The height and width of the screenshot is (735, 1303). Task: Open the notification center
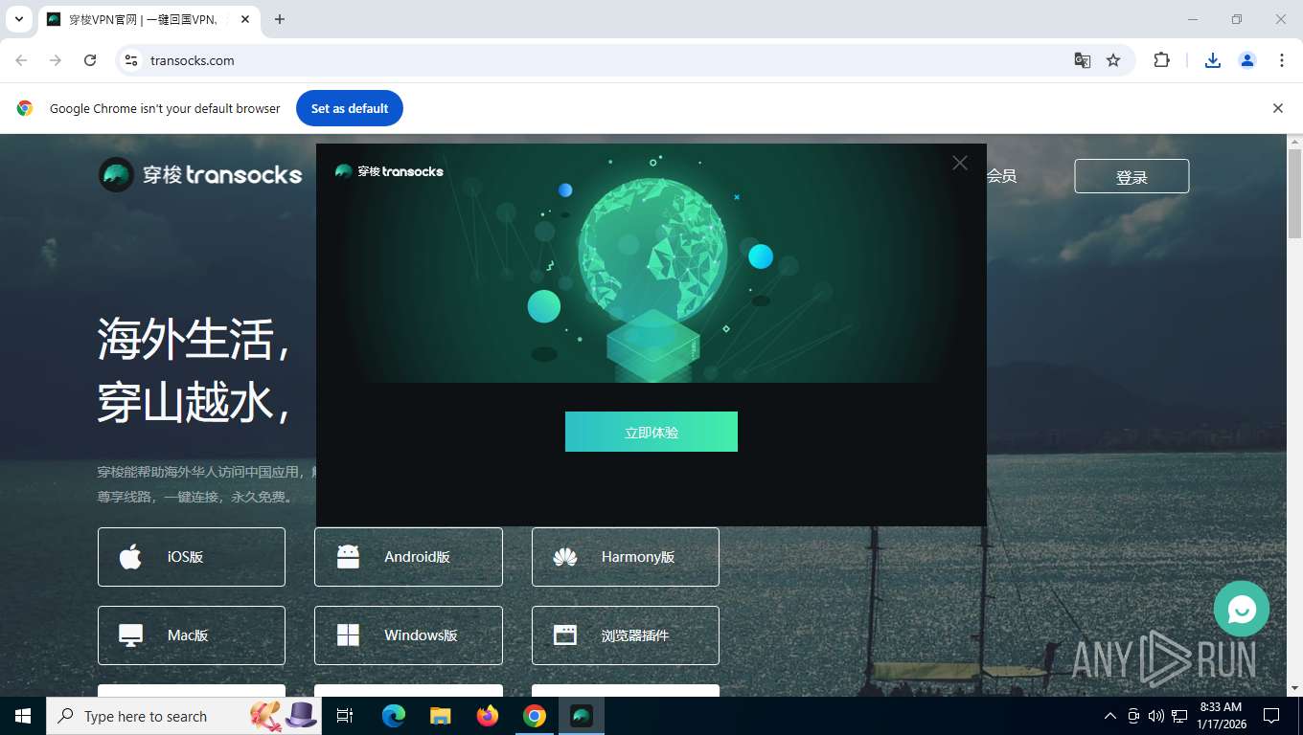[x=1271, y=716]
